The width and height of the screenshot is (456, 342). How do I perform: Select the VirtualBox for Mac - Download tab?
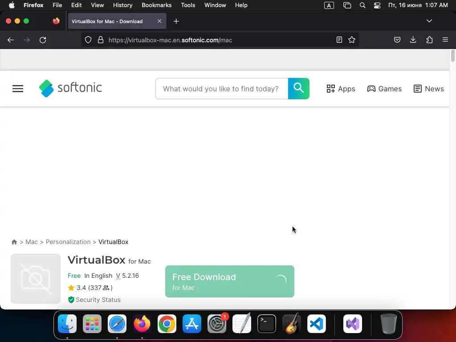click(117, 21)
